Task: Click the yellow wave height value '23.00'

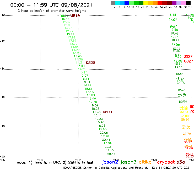Action: [185, 116]
